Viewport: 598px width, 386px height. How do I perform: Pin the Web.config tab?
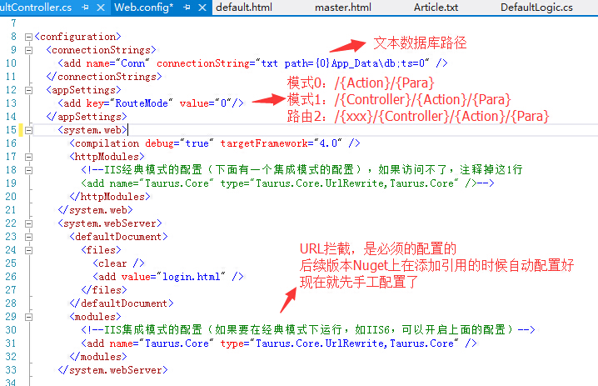tap(187, 8)
